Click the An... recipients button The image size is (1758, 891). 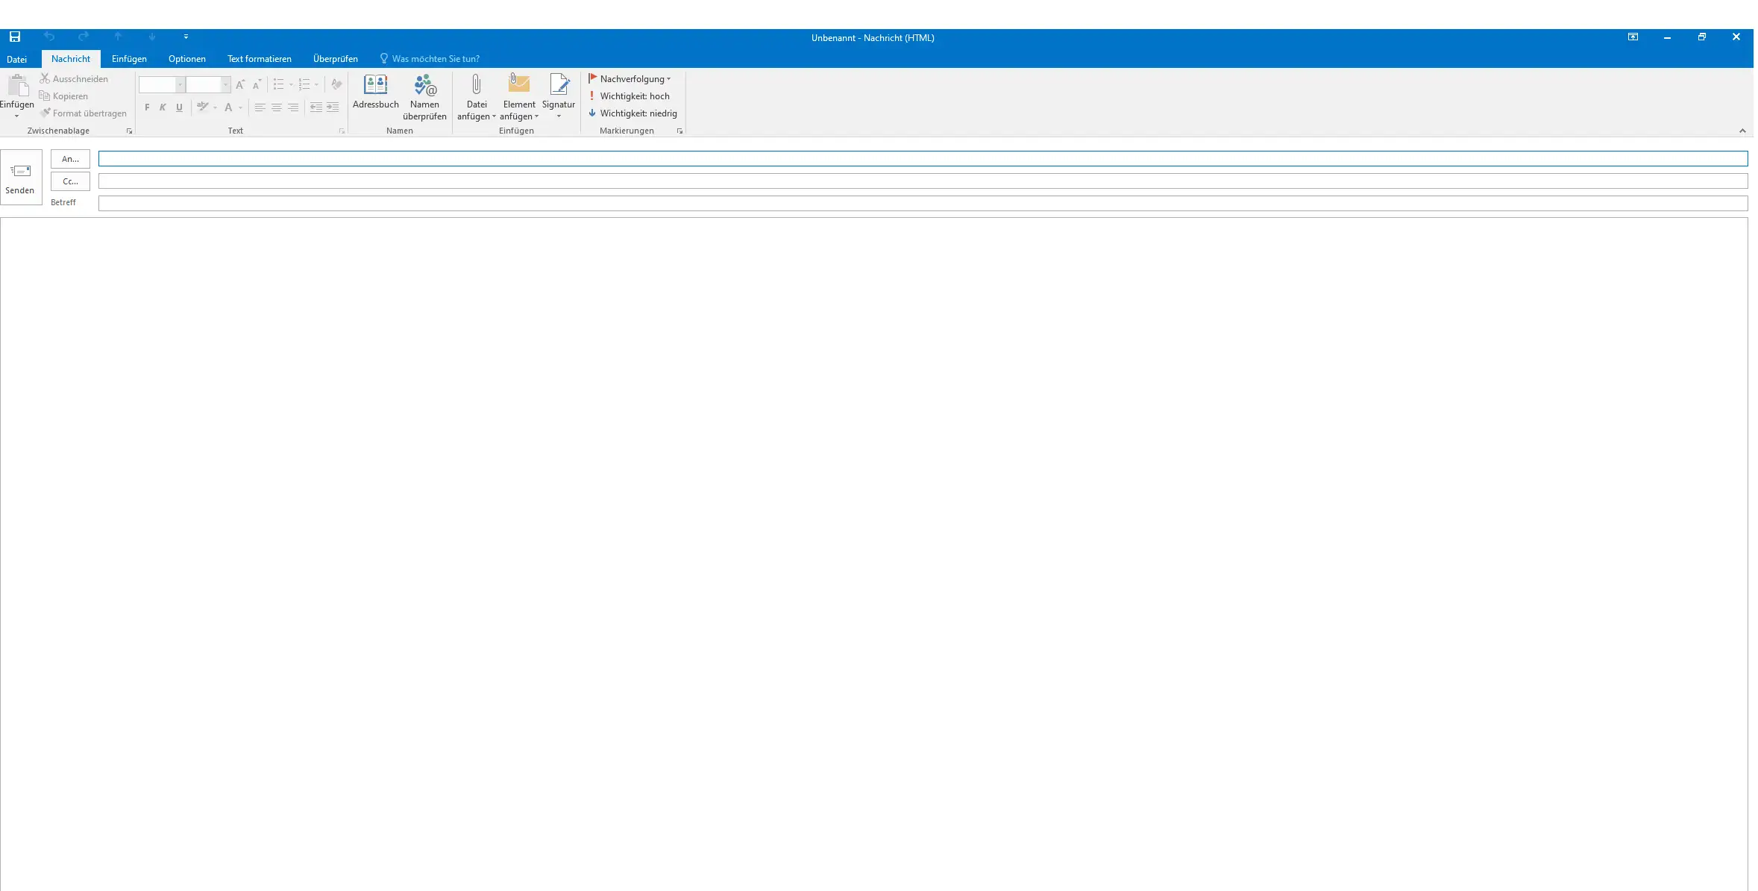point(70,159)
